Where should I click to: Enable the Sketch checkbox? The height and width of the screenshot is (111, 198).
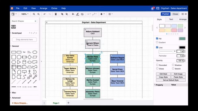click(173, 68)
